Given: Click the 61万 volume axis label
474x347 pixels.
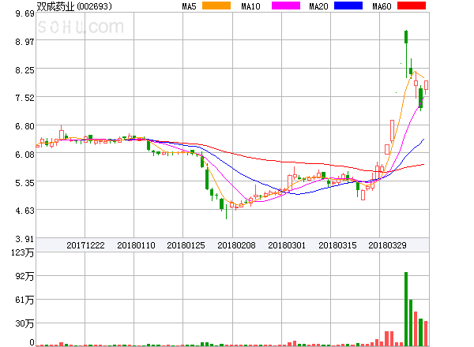Looking at the screenshot, I should click(x=24, y=300).
